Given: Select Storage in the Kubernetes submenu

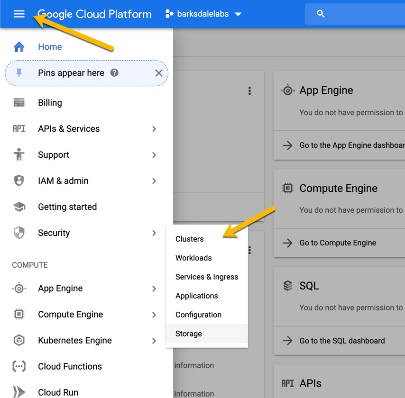Looking at the screenshot, I should [x=207, y=334].
